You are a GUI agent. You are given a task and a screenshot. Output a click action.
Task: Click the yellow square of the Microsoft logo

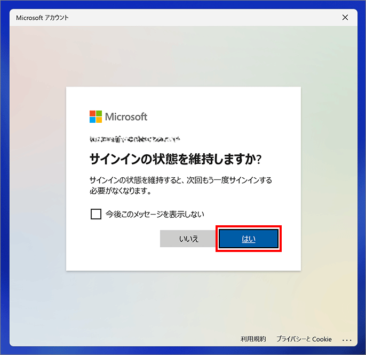click(99, 120)
